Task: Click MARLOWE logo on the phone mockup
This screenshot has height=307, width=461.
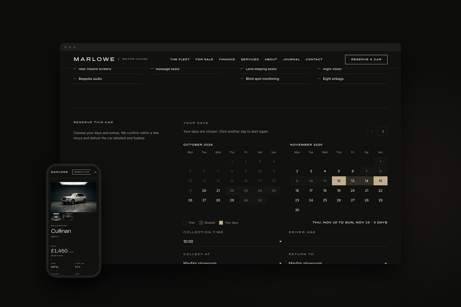Action: coord(59,172)
